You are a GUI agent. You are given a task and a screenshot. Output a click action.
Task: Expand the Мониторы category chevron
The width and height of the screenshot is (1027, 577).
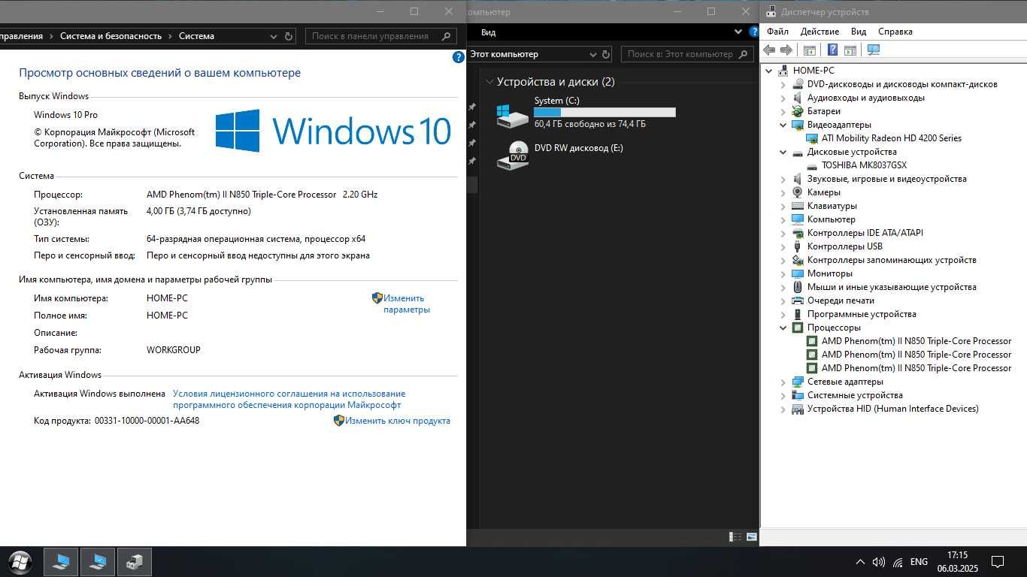pyautogui.click(x=783, y=273)
